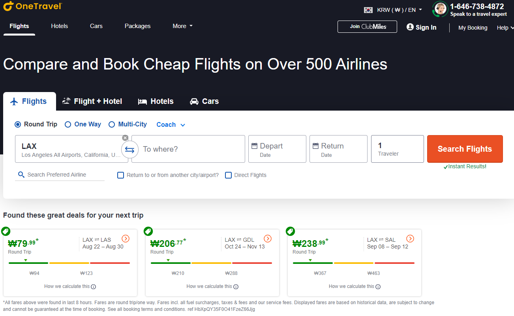Open the KRW / EN currency language selector
Screen dimensions: 514x316
pos(393,10)
